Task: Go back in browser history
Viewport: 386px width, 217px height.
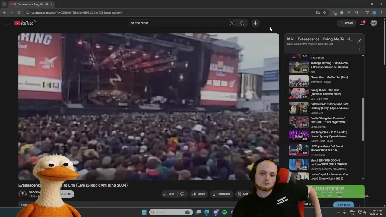Action: point(4,13)
